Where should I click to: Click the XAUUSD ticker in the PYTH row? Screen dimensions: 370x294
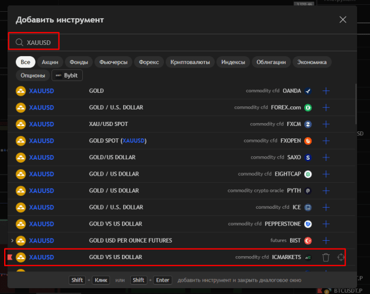pyautogui.click(x=41, y=190)
